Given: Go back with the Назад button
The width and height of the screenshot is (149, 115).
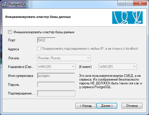Looking at the screenshot, I should click(86, 106).
